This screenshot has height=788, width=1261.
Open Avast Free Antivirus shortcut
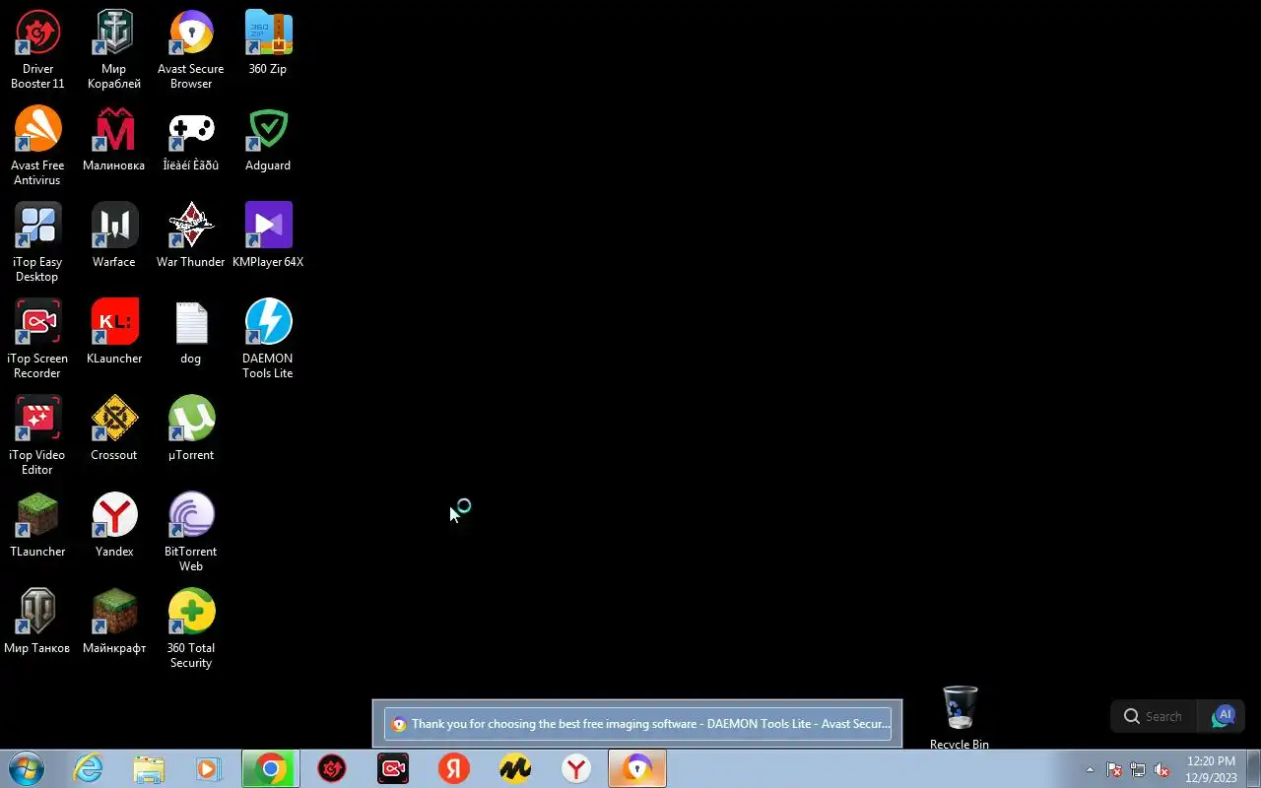37,146
